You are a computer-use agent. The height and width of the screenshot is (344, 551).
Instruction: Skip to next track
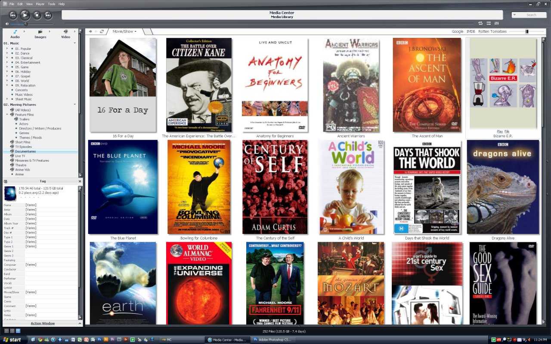tap(48, 15)
